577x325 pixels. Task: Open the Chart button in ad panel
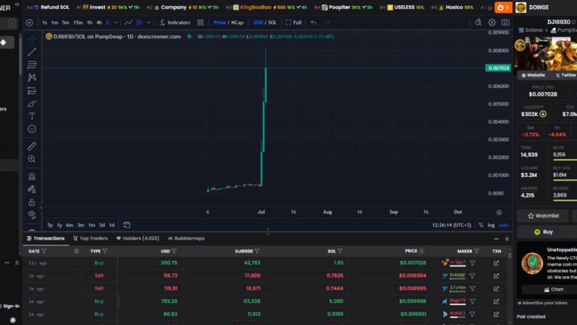pyautogui.click(x=553, y=290)
